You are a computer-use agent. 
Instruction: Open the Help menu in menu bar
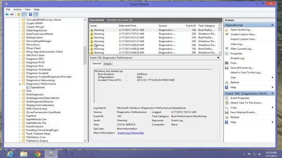pyautogui.click(x=37, y=10)
